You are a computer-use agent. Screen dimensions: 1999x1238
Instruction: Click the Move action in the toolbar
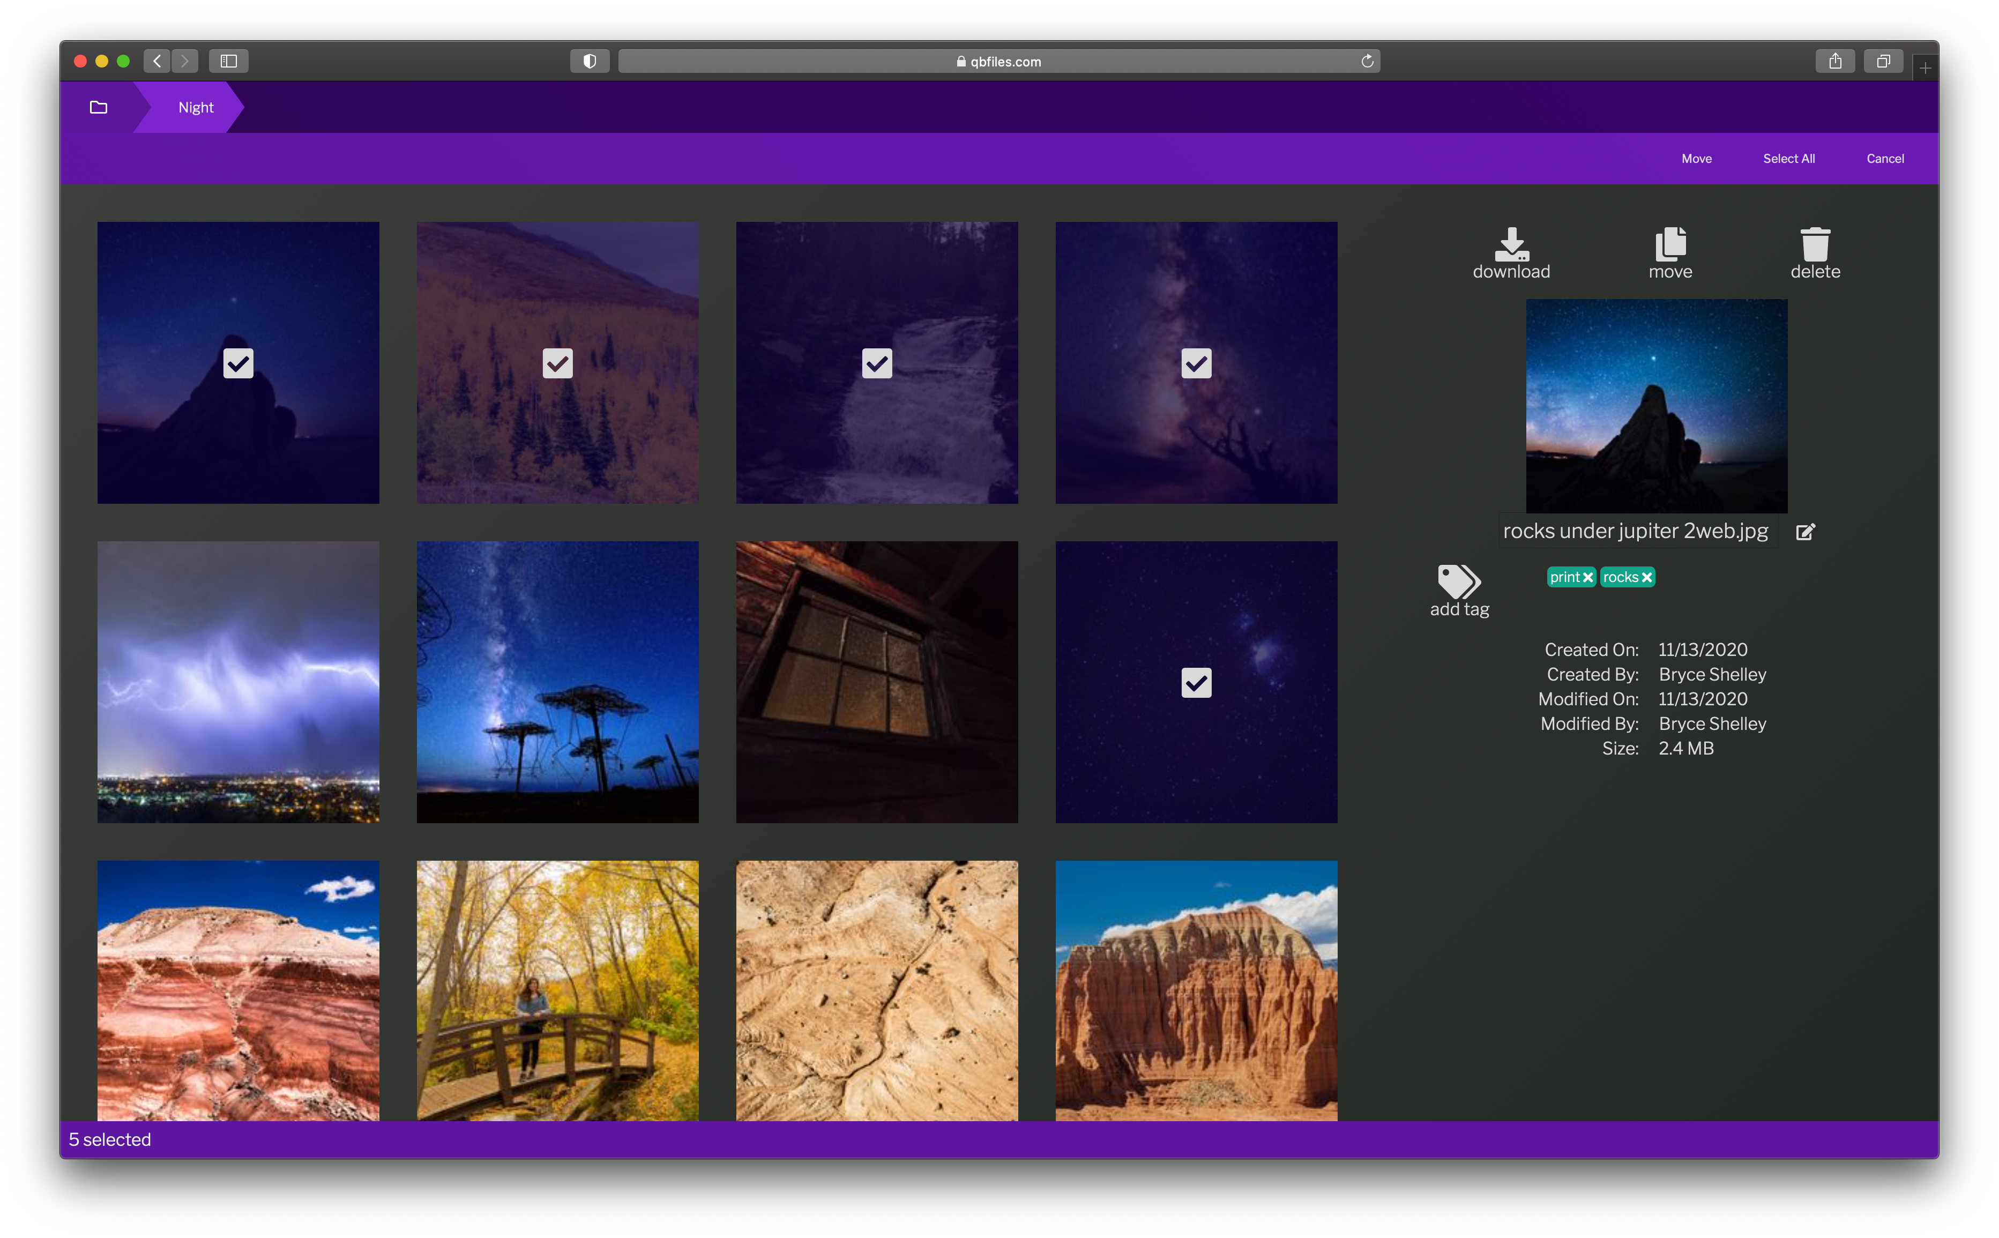pos(1695,158)
